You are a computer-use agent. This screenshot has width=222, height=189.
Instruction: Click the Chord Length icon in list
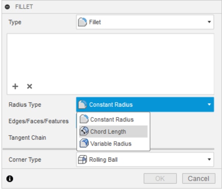point(84,131)
